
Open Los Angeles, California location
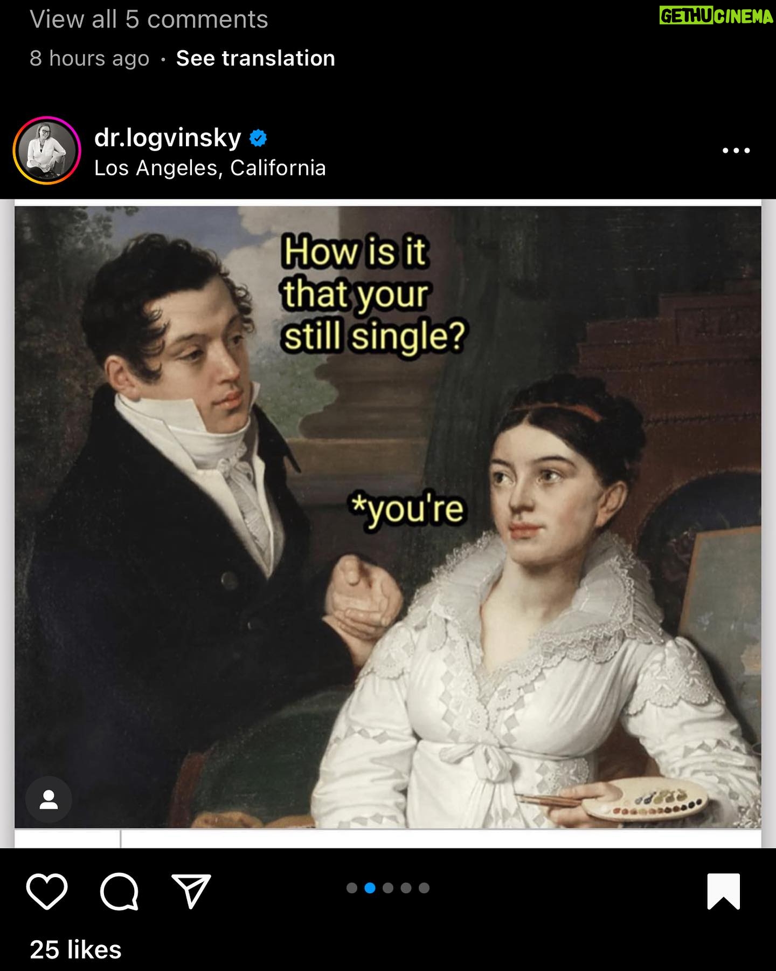point(210,168)
